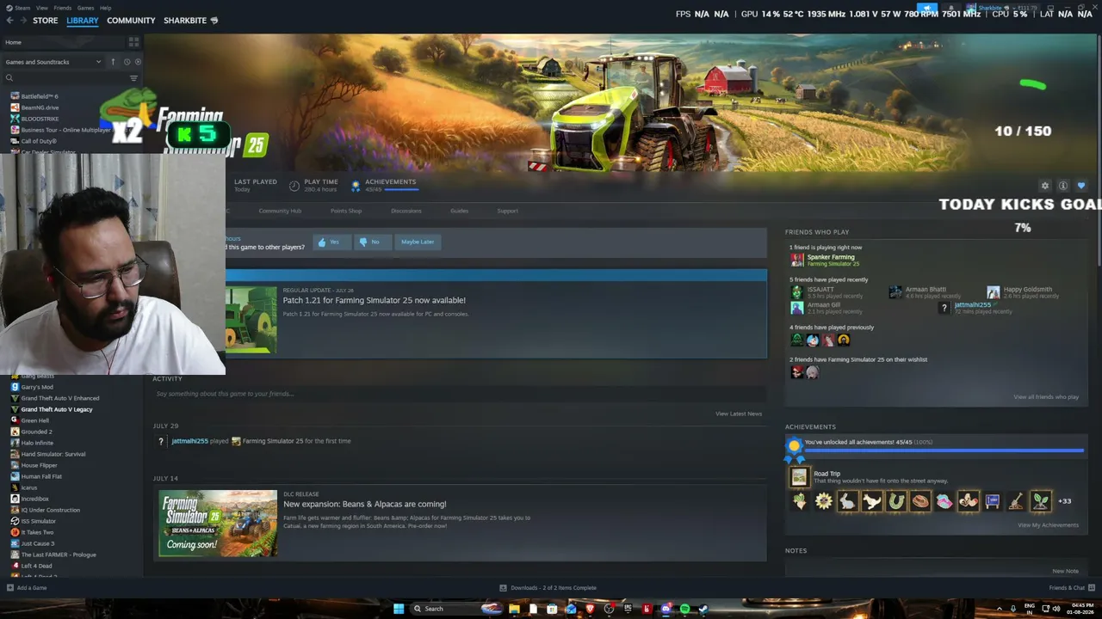
Task: Open the View menu
Action: pos(42,8)
